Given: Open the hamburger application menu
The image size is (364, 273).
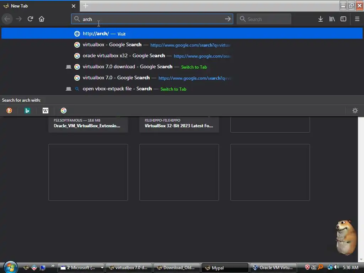Looking at the screenshot, I should coord(357,19).
